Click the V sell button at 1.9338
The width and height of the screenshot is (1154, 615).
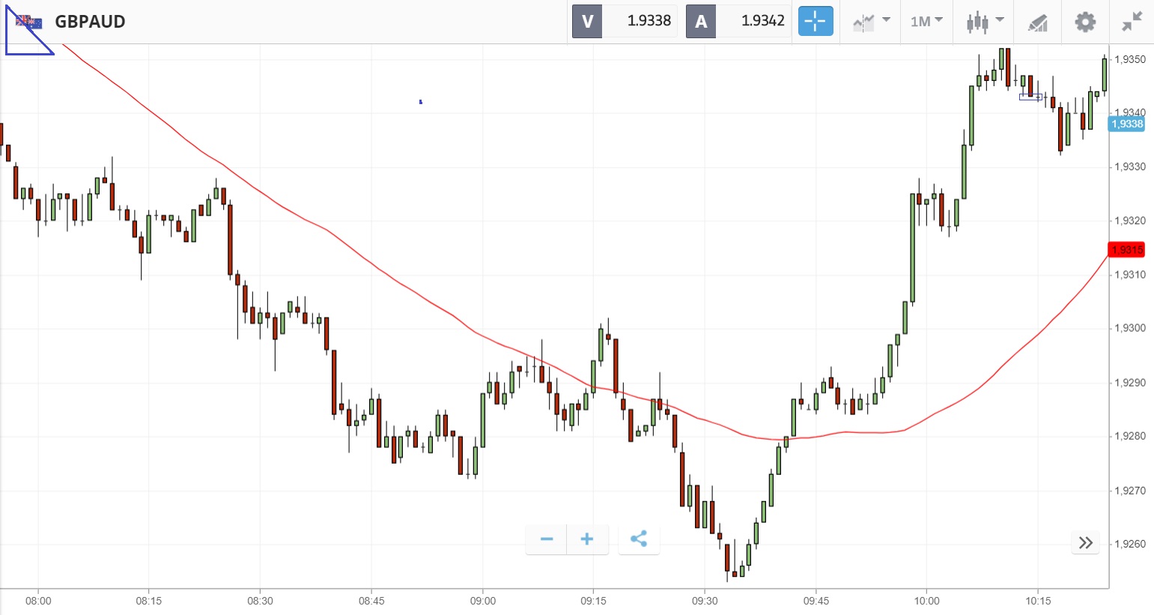624,21
